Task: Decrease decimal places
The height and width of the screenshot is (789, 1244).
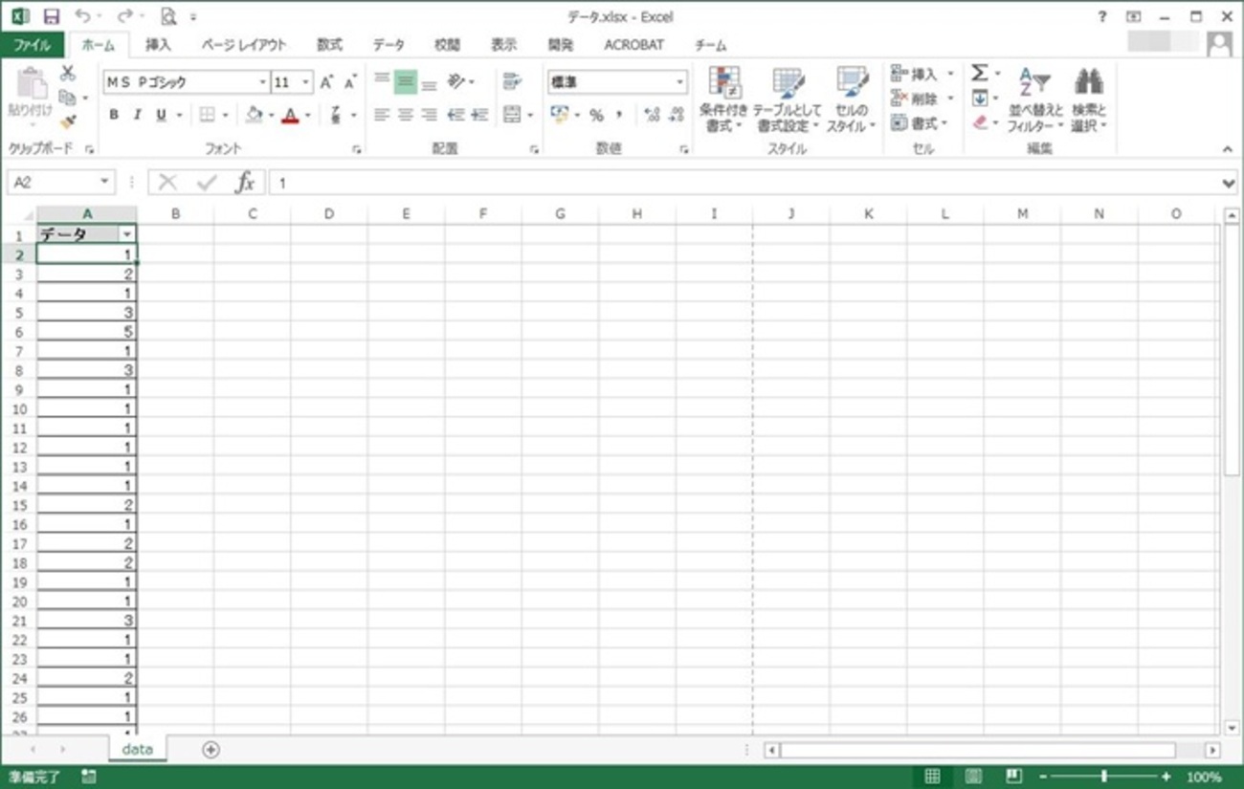Action: click(x=678, y=115)
